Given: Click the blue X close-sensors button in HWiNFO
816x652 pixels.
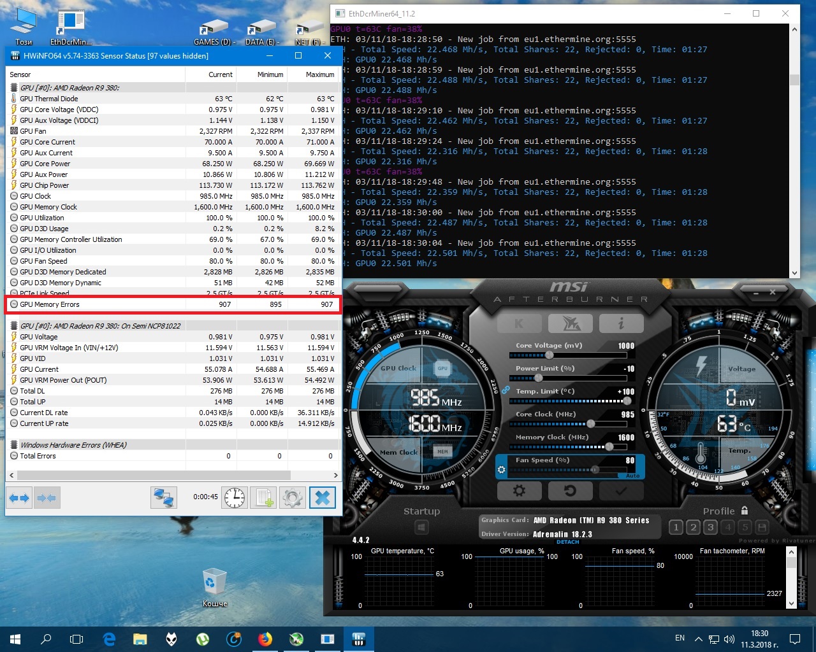Looking at the screenshot, I should [323, 497].
